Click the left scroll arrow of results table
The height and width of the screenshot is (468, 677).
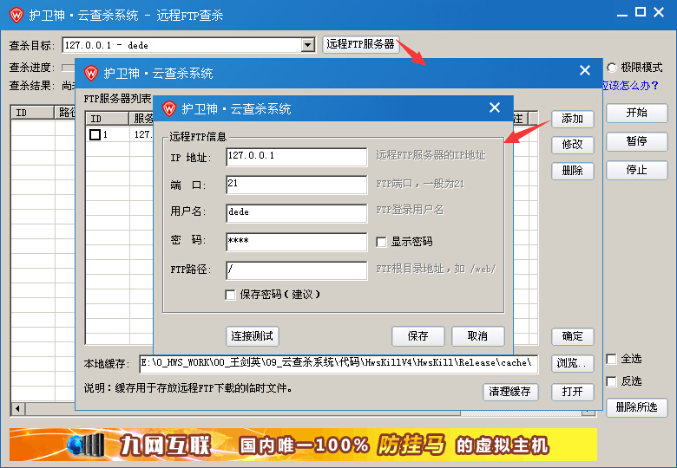coord(18,408)
